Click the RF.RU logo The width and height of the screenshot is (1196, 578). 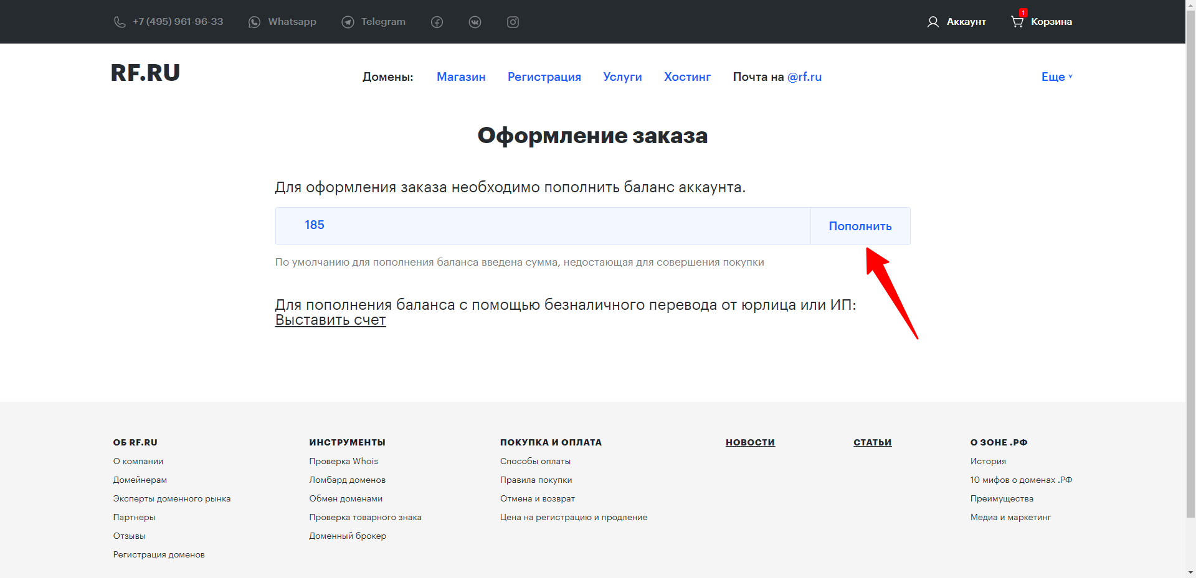click(x=145, y=73)
